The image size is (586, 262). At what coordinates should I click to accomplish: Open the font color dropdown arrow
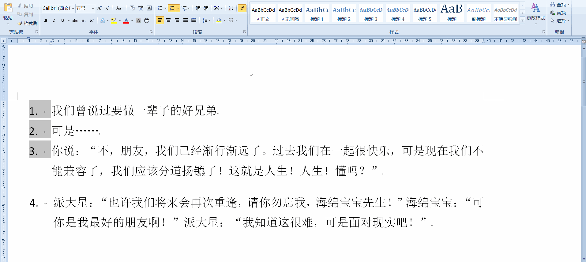[132, 21]
